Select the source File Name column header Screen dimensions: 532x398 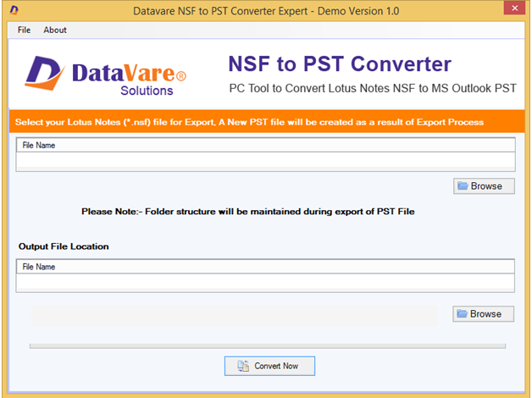pos(266,145)
